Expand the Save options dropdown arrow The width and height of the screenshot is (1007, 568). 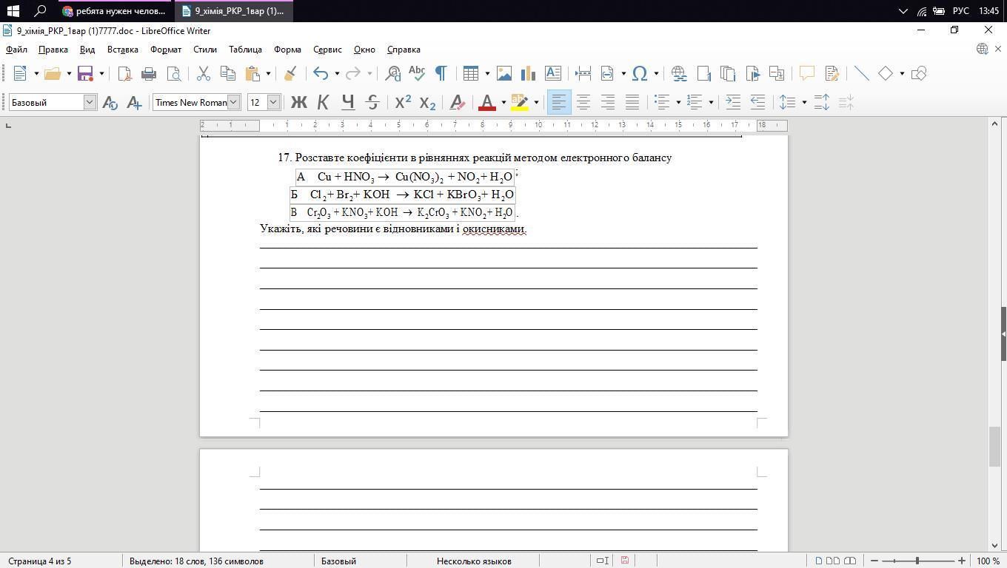click(x=101, y=73)
